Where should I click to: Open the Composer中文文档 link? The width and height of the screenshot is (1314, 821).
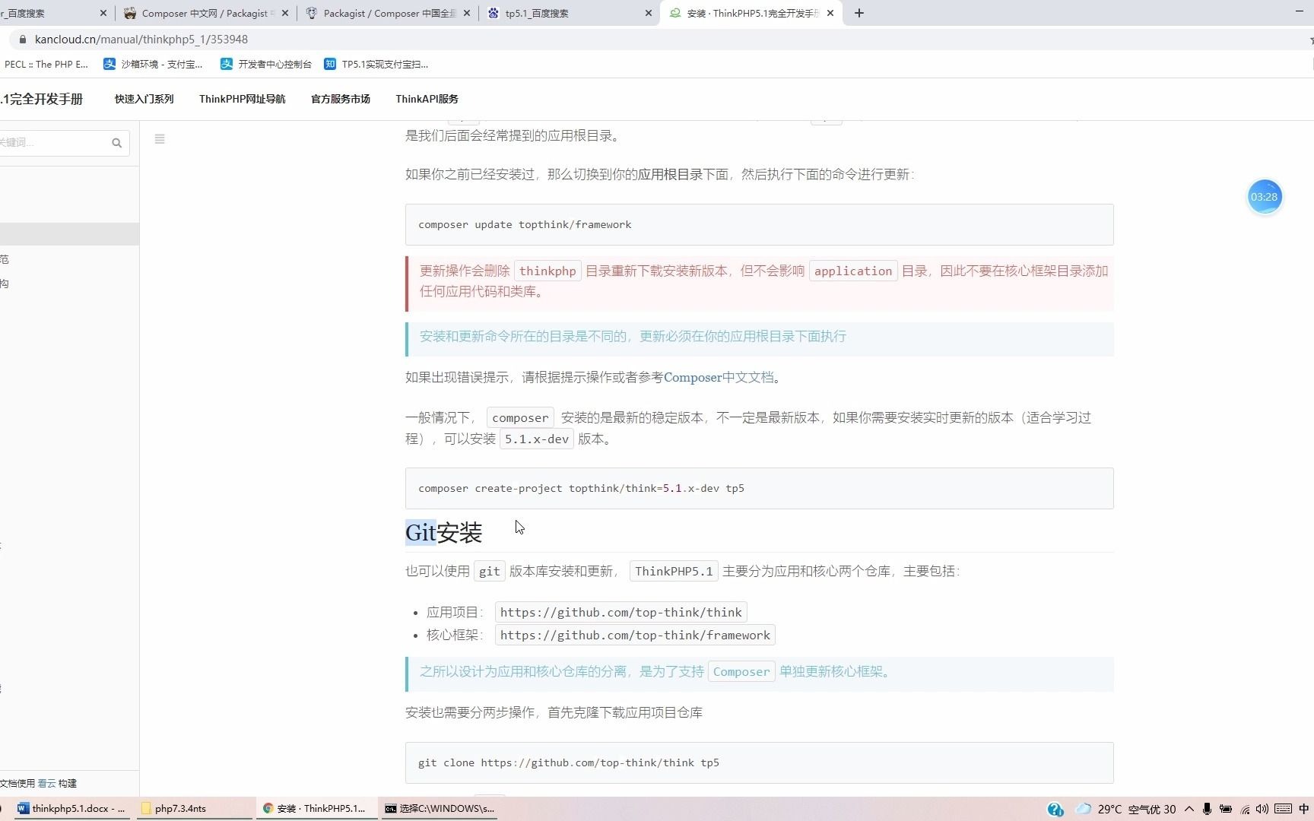719,377
